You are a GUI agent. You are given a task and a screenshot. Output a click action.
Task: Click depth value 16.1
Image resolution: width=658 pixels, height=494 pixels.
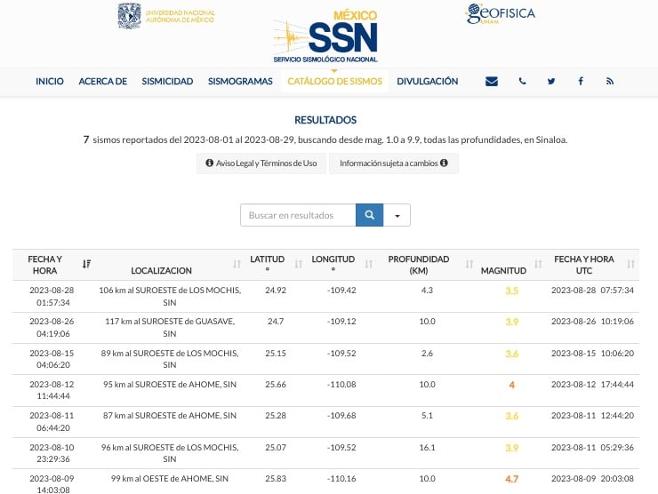tap(427, 448)
